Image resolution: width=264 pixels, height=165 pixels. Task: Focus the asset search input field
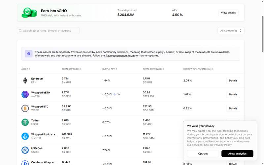(x=48, y=31)
